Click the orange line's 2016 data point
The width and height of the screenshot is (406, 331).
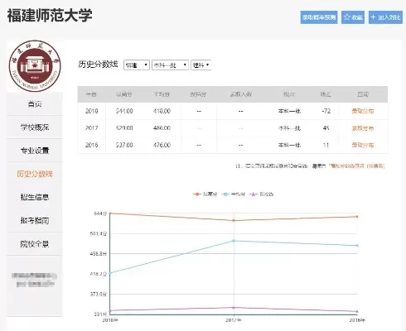357,217
